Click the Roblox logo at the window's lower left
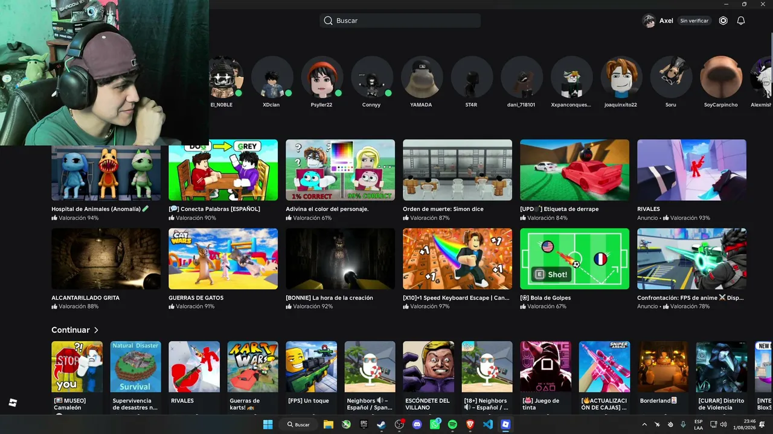 pyautogui.click(x=13, y=403)
